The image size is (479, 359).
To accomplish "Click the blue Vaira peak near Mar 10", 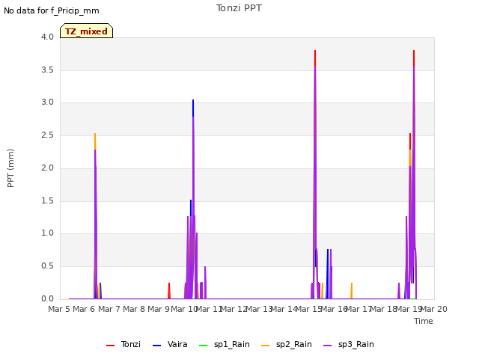I will (x=193, y=108).
